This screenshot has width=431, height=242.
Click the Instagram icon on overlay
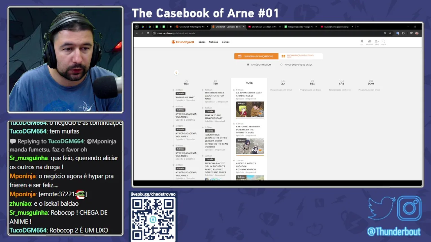pos(409,208)
